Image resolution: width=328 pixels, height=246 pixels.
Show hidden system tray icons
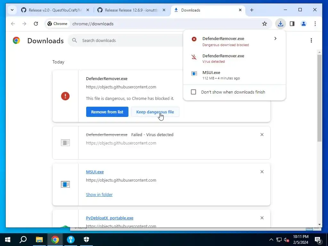point(271,240)
